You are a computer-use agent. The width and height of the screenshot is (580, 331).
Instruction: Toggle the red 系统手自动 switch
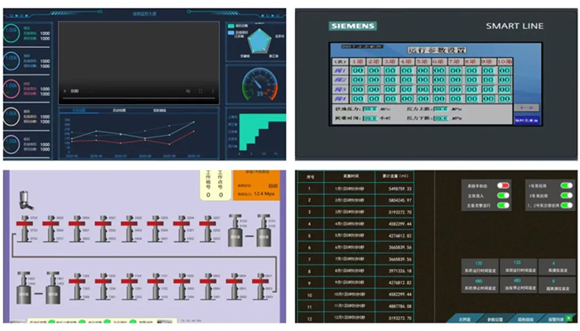pos(503,185)
